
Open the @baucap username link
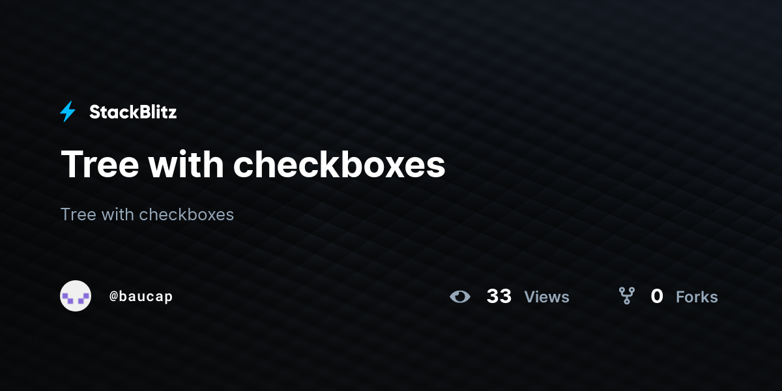click(x=141, y=297)
